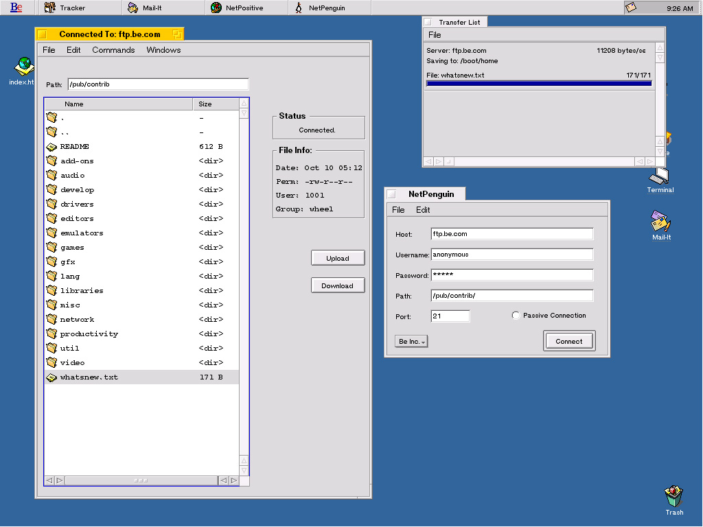Open File menu in Transfer List window

coord(435,35)
